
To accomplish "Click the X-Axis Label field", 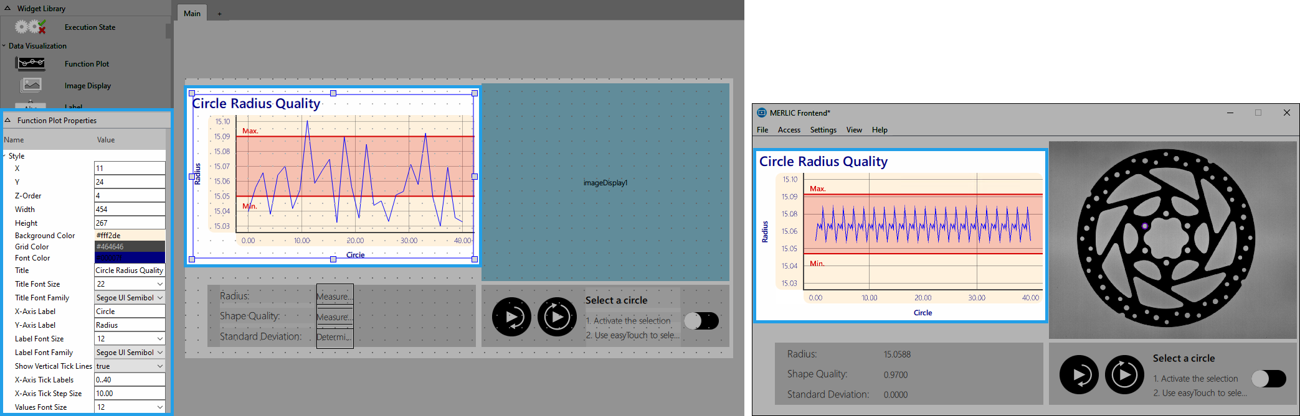I will 130,312.
